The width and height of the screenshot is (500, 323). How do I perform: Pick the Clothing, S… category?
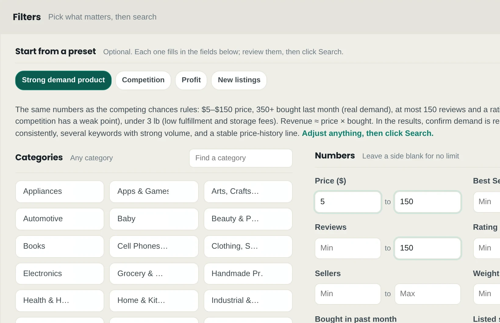pos(248,247)
